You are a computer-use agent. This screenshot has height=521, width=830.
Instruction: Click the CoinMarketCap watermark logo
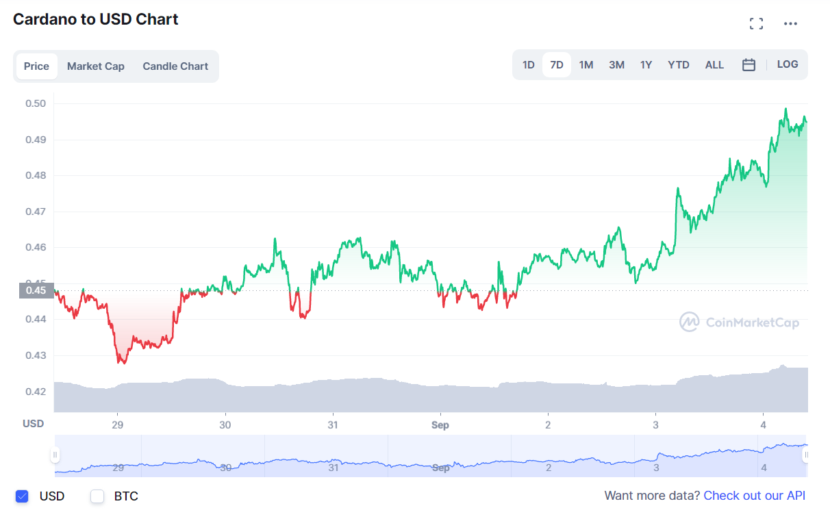tap(739, 322)
